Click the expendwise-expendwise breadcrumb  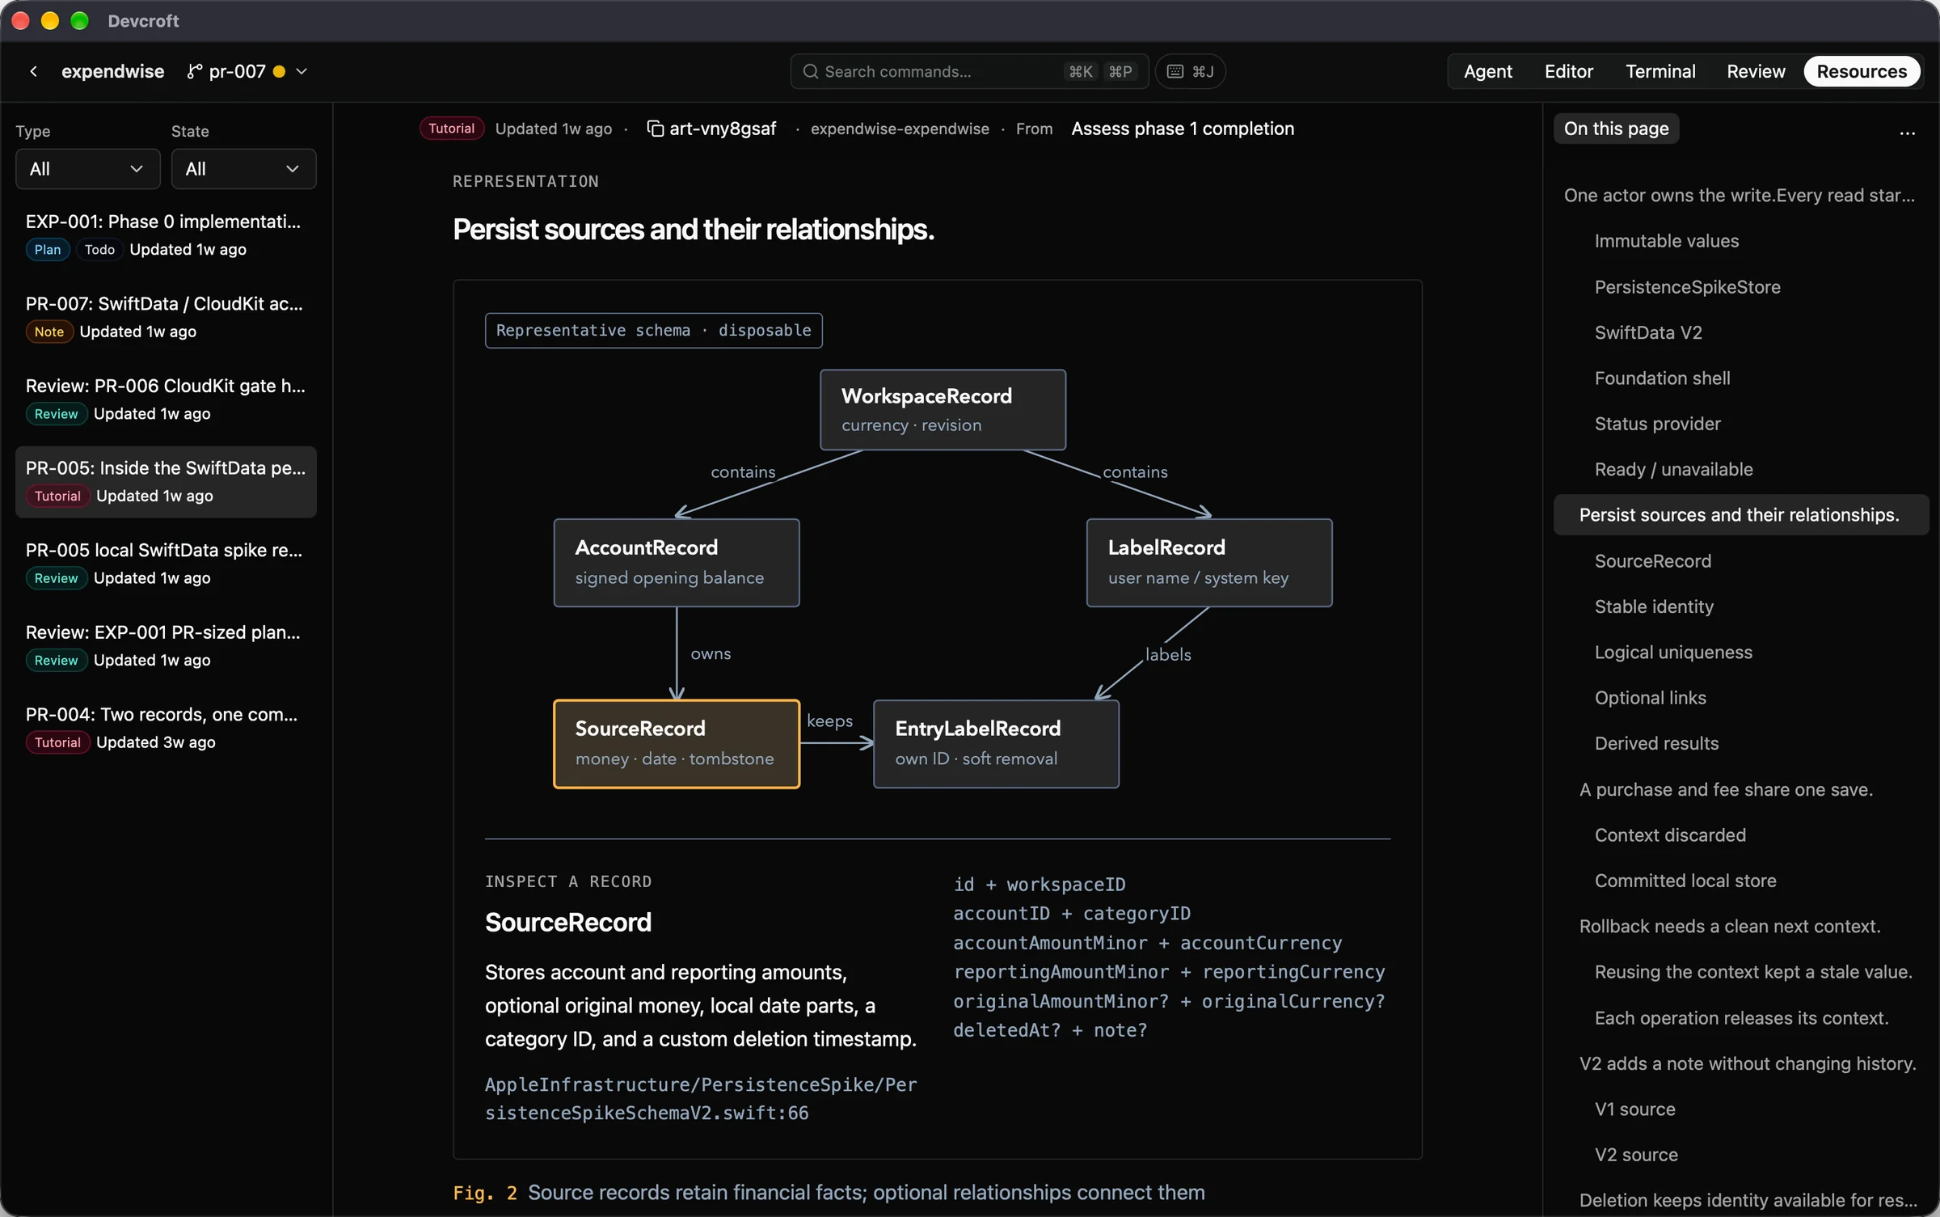point(900,129)
